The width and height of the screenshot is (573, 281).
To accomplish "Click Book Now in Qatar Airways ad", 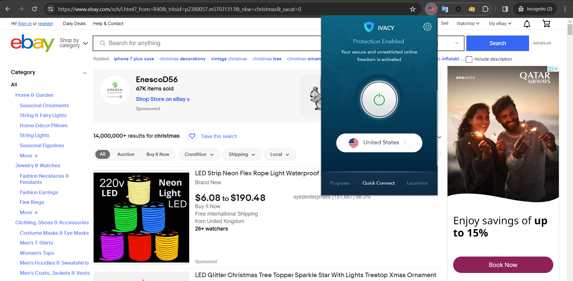I will pos(503,265).
